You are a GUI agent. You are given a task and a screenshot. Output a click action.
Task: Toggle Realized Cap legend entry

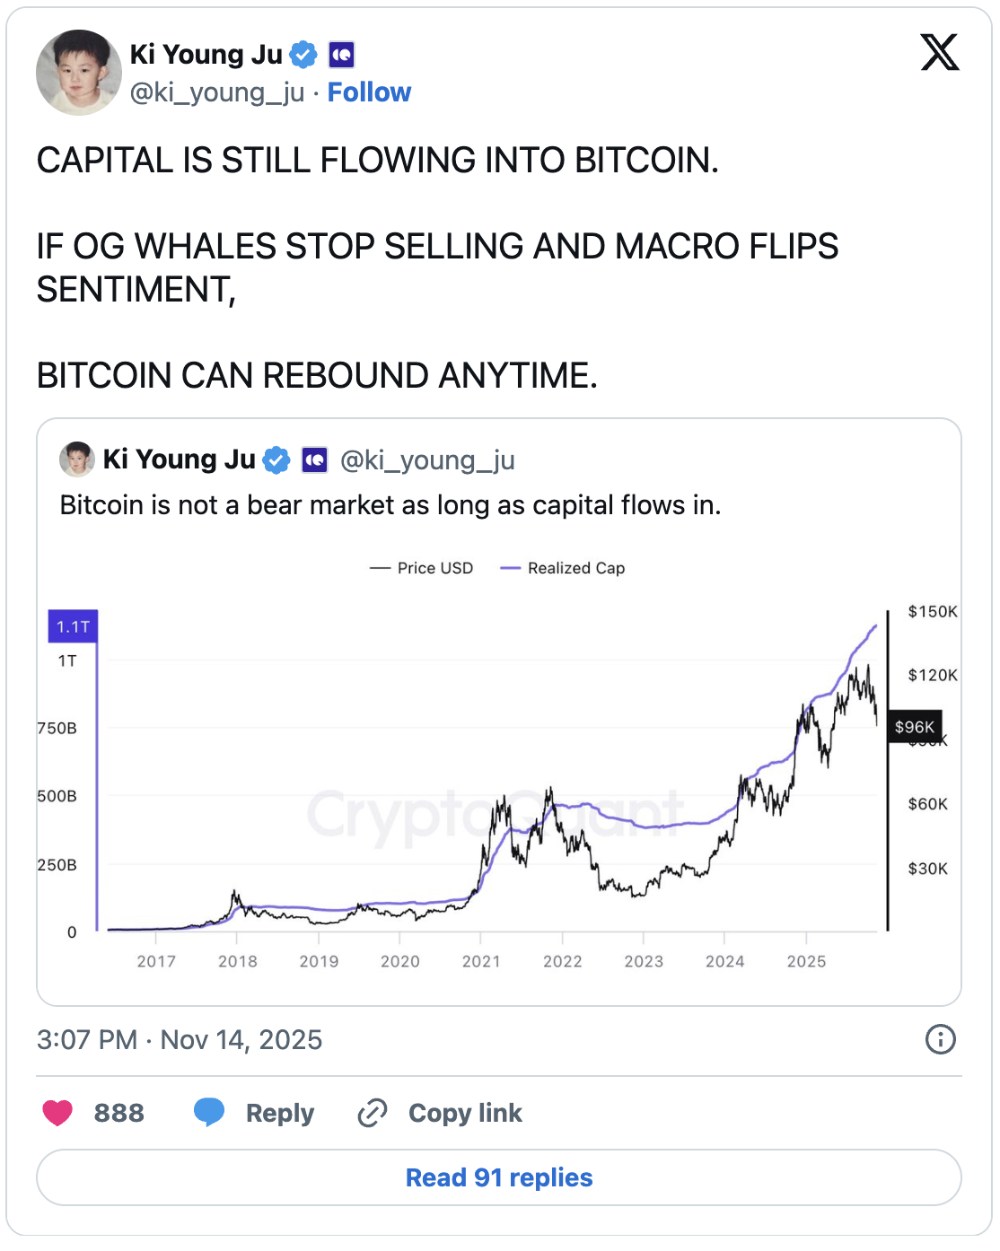[563, 568]
